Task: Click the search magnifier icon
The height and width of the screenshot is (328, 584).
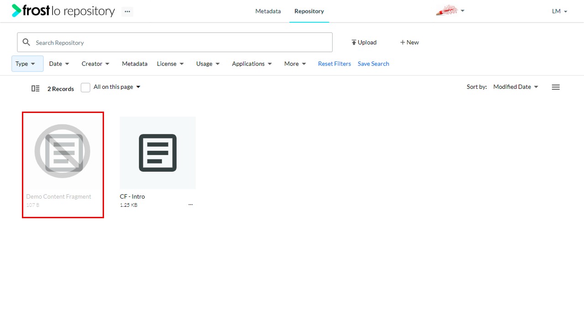Action: pyautogui.click(x=26, y=42)
